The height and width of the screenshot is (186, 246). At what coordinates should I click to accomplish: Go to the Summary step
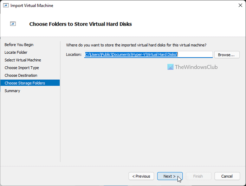tap(12, 91)
